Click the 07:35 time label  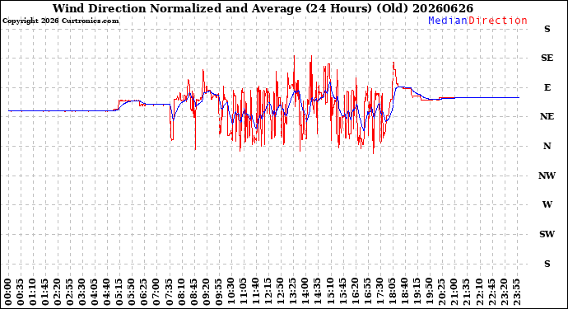pos(170,292)
